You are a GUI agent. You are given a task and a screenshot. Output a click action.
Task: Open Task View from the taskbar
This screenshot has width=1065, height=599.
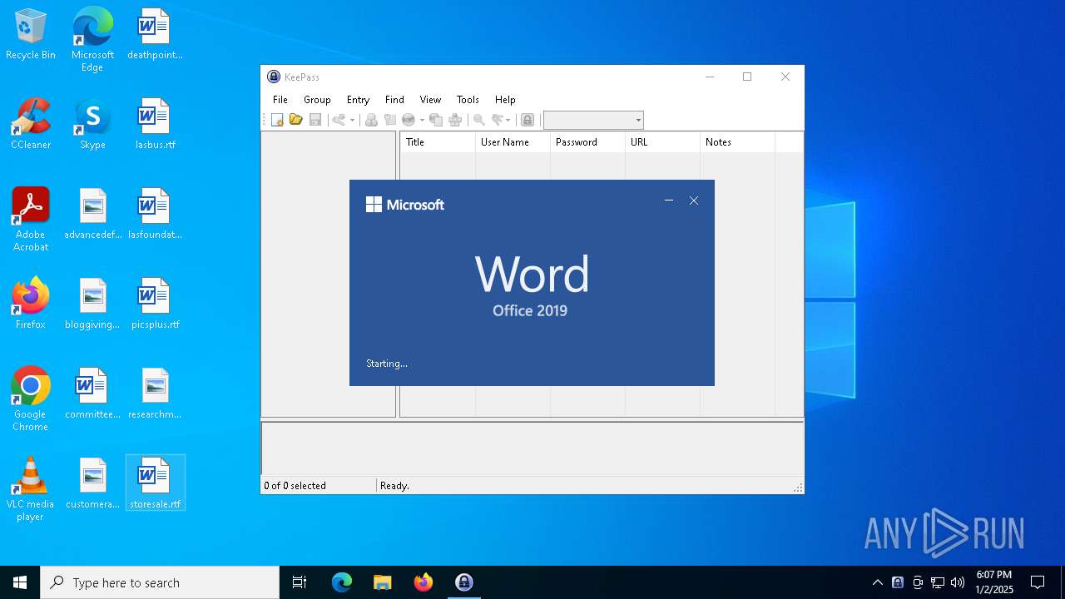point(300,582)
